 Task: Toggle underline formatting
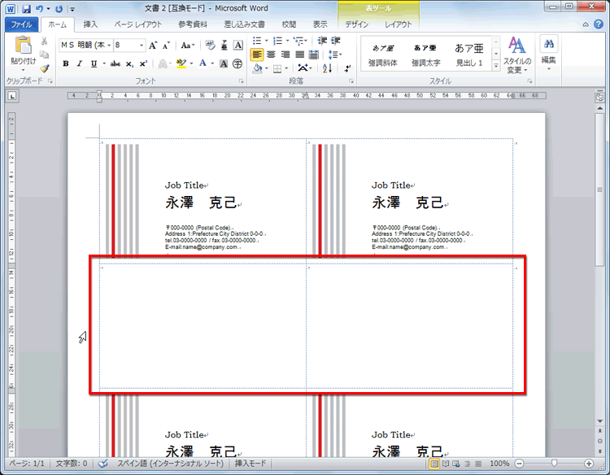[94, 63]
